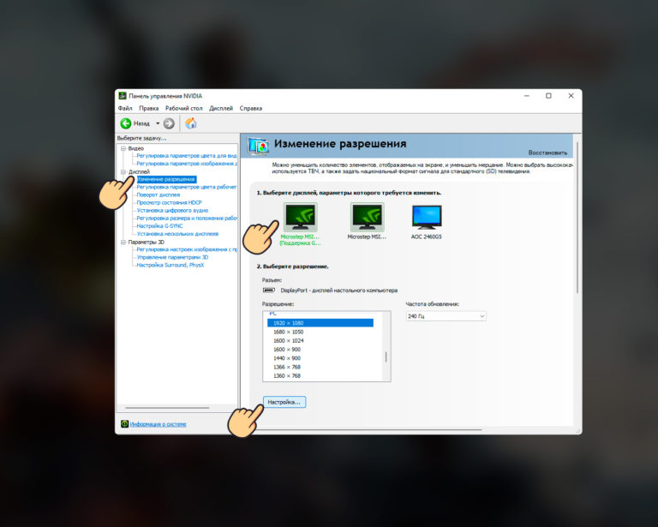This screenshot has height=527, width=658.
Task: Click the main panel vertical scrollbar
Action: [x=577, y=218]
